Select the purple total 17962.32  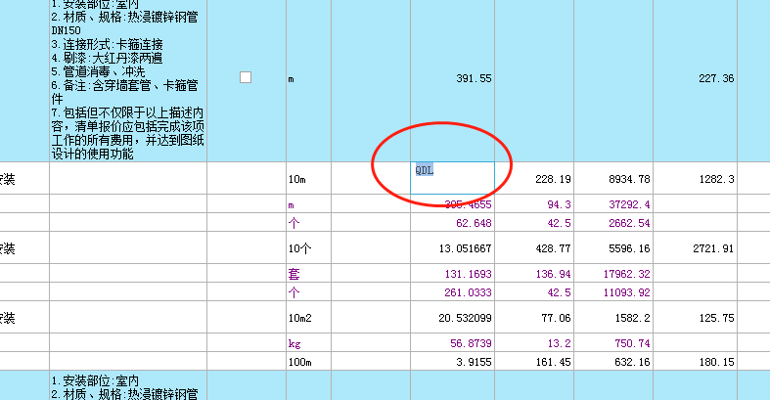pyautogui.click(x=626, y=274)
